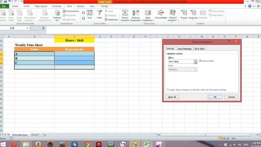Screen dimensions: 261x147
Task: Expand the Refresh All dropdown arrow
Action: [x=59, y=20]
